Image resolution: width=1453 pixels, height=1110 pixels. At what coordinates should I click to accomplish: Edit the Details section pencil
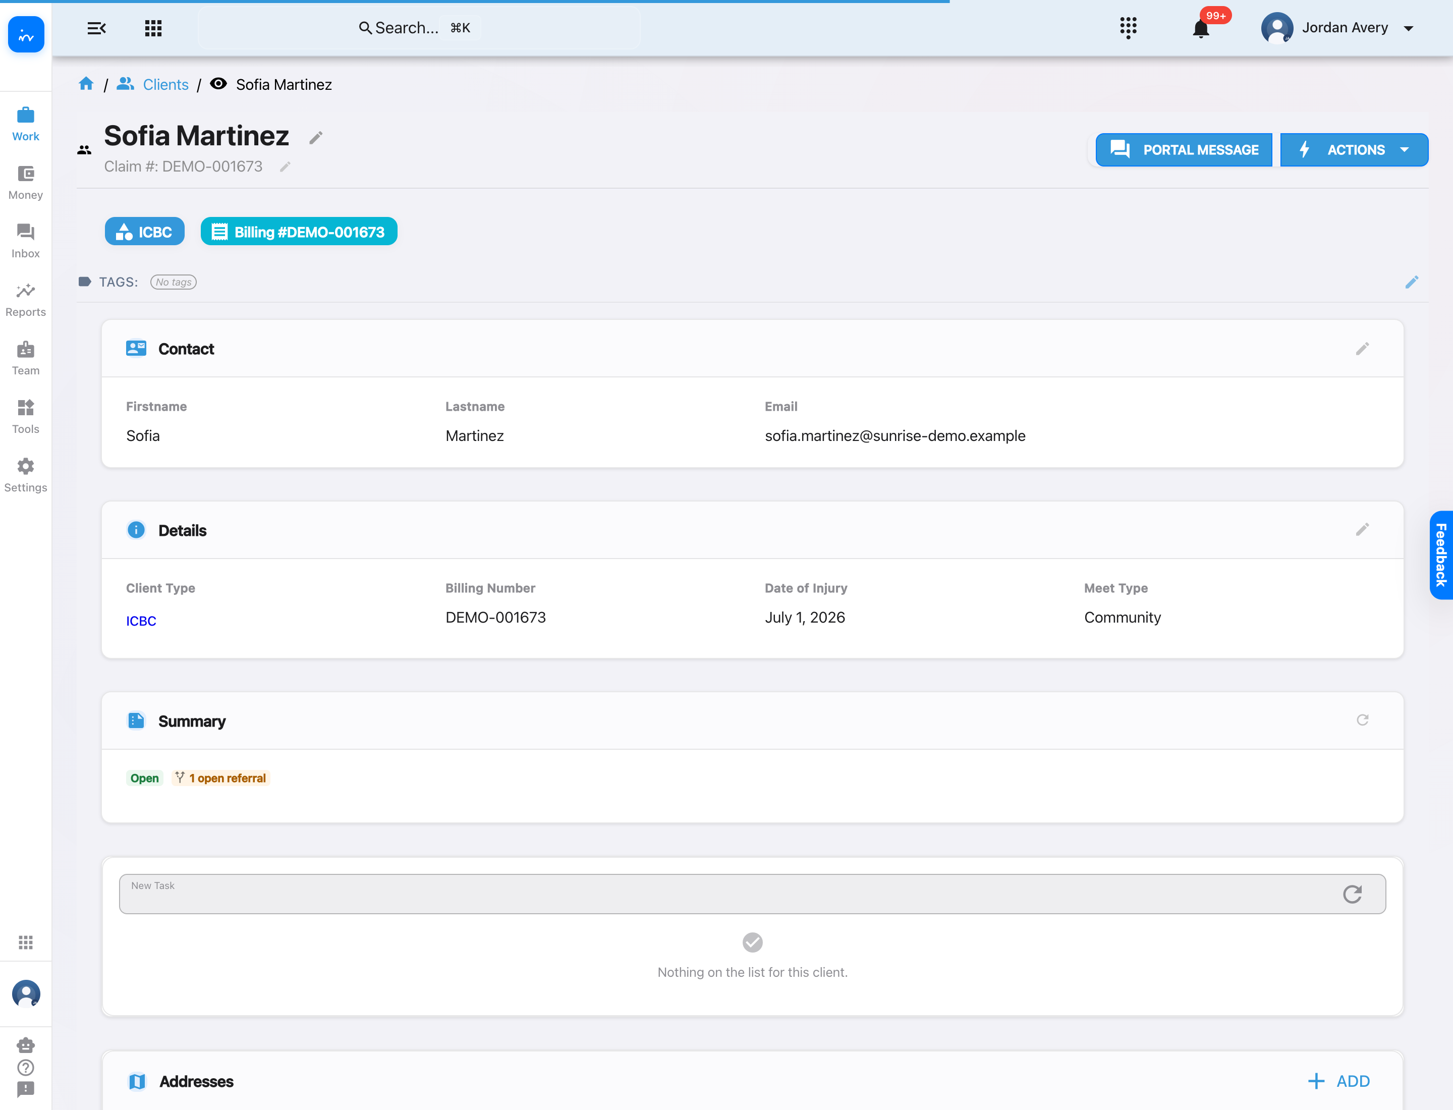(1362, 530)
